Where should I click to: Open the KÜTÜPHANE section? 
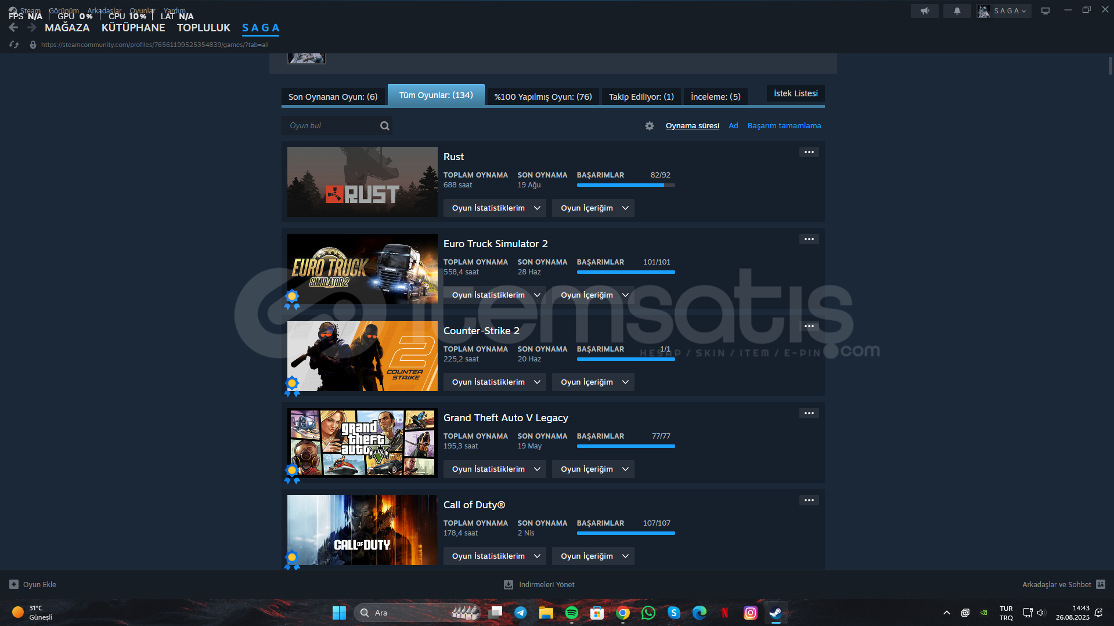tap(134, 28)
